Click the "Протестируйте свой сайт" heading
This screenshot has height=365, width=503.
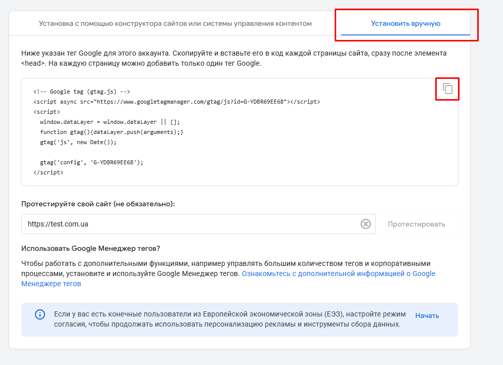click(98, 204)
